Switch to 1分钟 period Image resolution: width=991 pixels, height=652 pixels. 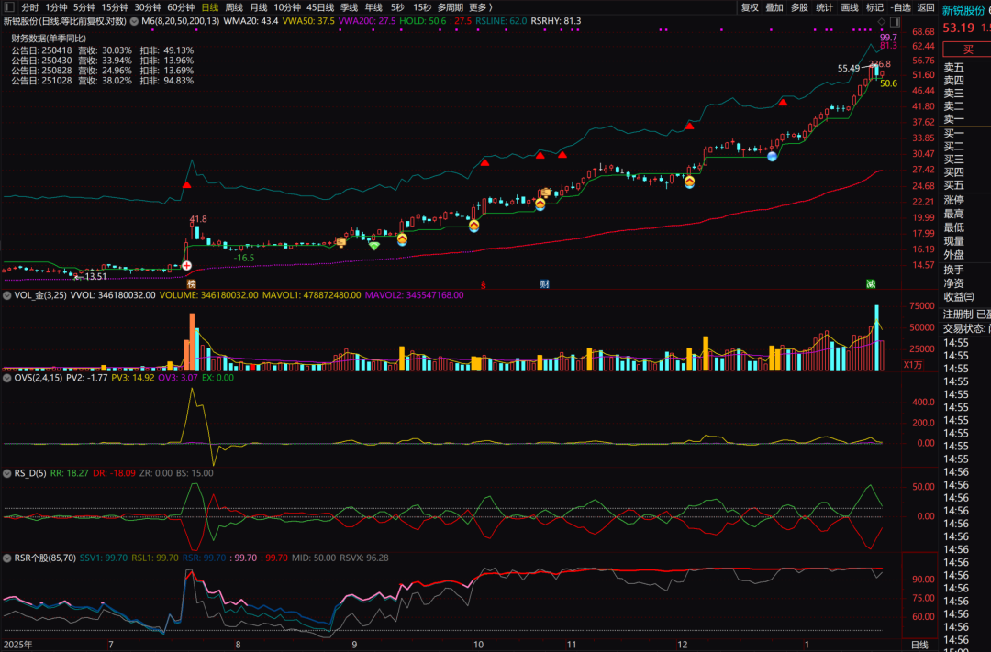pyautogui.click(x=56, y=7)
